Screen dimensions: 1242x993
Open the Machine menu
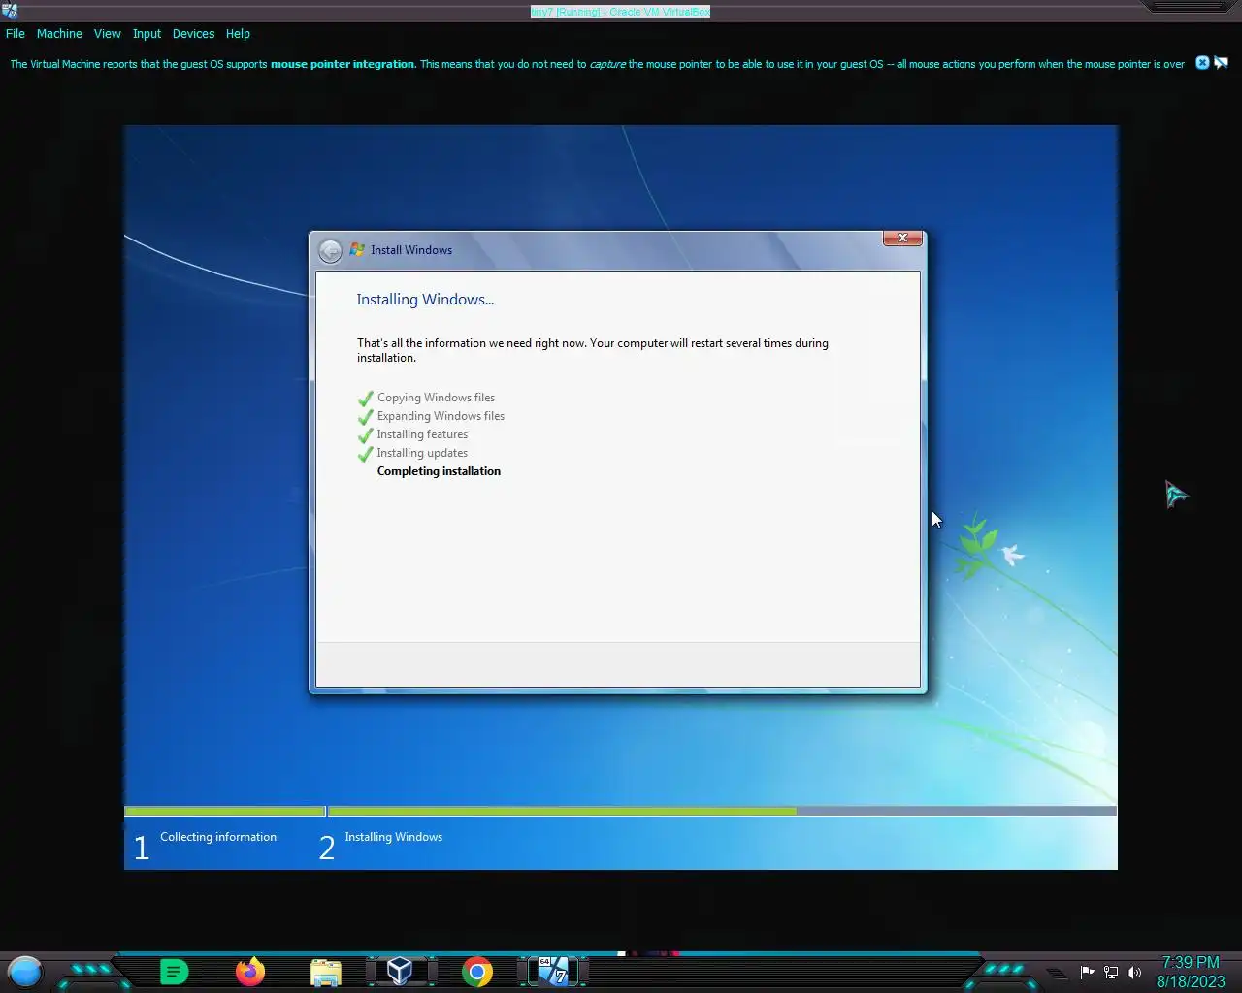point(59,33)
